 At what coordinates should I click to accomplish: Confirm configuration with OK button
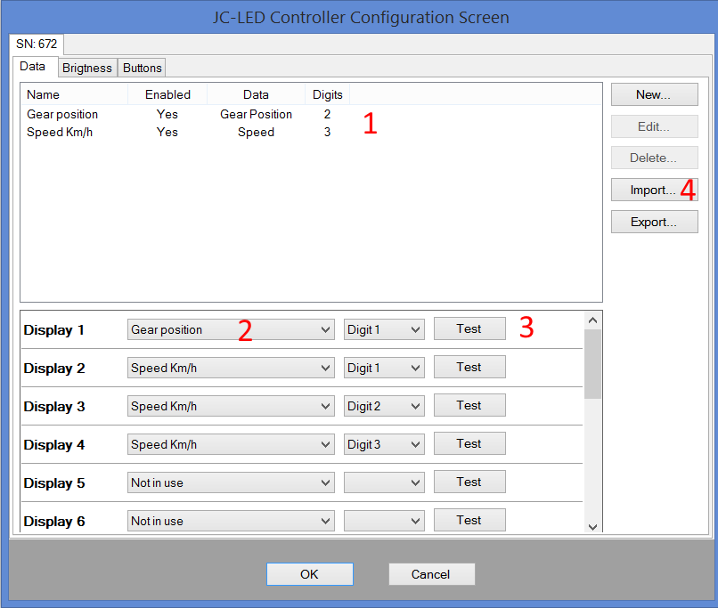pos(309,574)
